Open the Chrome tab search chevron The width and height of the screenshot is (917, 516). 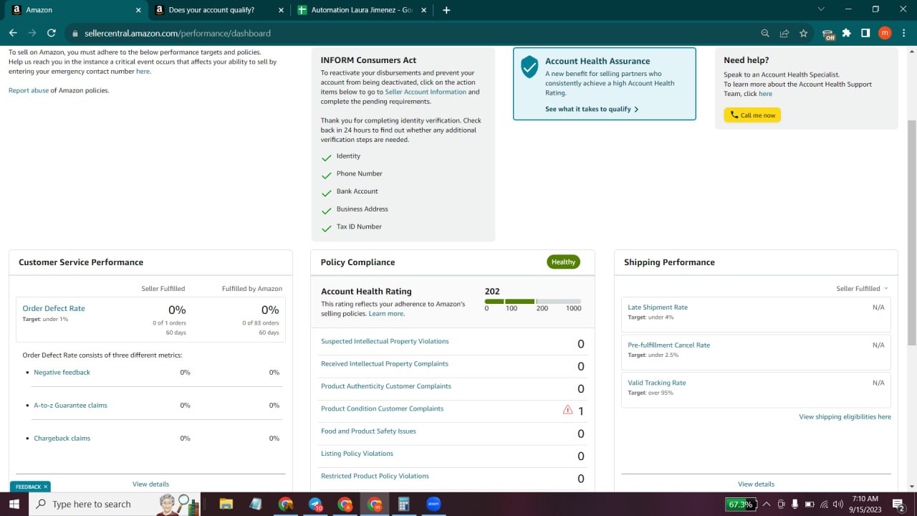(821, 9)
